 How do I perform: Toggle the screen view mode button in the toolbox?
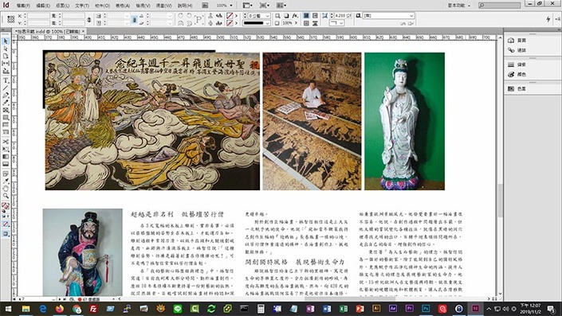6,234
